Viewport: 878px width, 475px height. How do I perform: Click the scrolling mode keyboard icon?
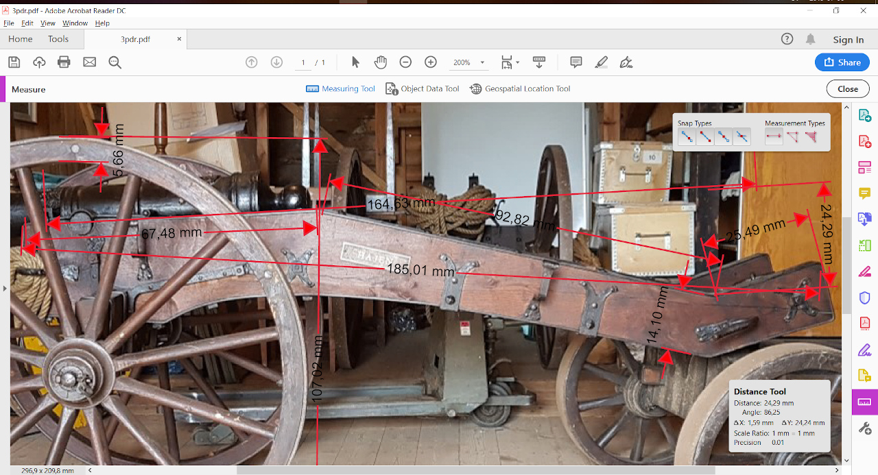(x=539, y=62)
